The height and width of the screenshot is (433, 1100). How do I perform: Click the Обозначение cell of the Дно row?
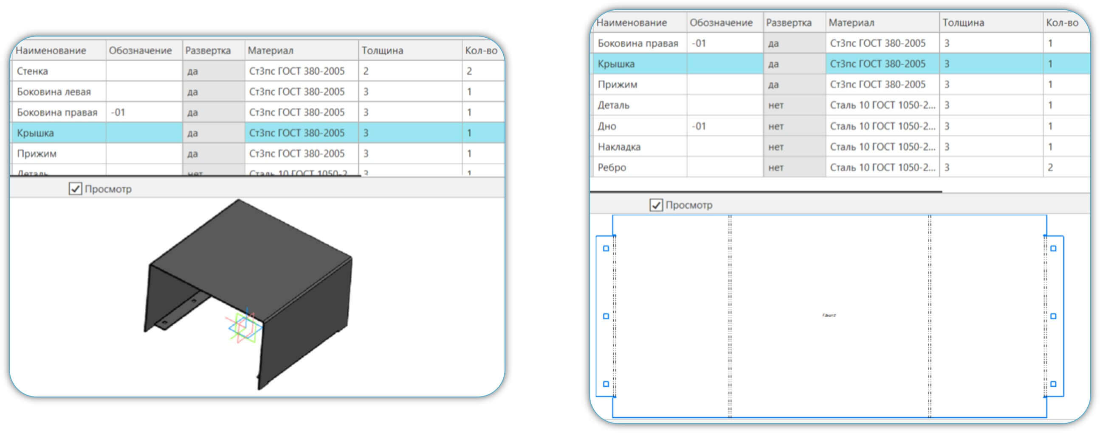tap(725, 126)
